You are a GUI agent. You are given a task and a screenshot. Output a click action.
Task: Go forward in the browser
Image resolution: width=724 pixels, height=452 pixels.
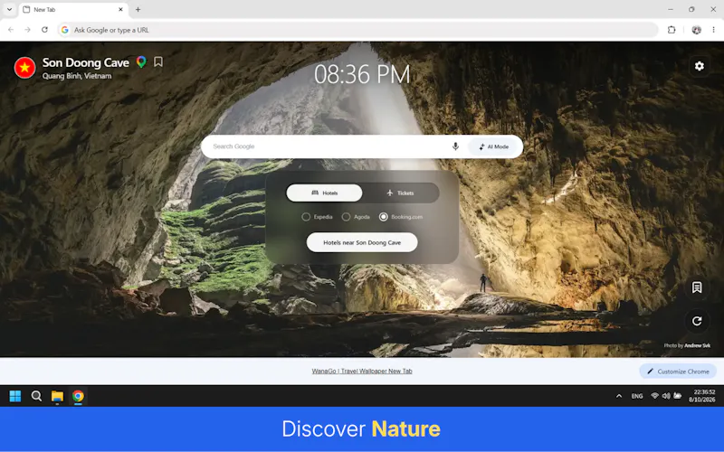[28, 30]
